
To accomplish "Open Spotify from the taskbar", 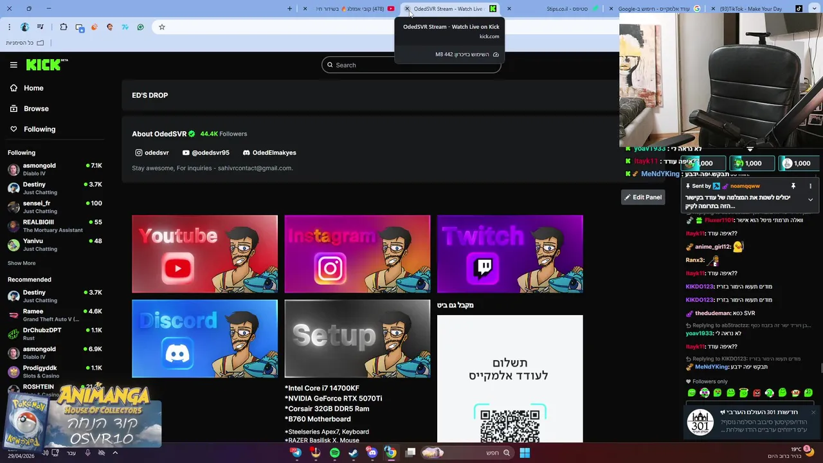I will (334, 453).
